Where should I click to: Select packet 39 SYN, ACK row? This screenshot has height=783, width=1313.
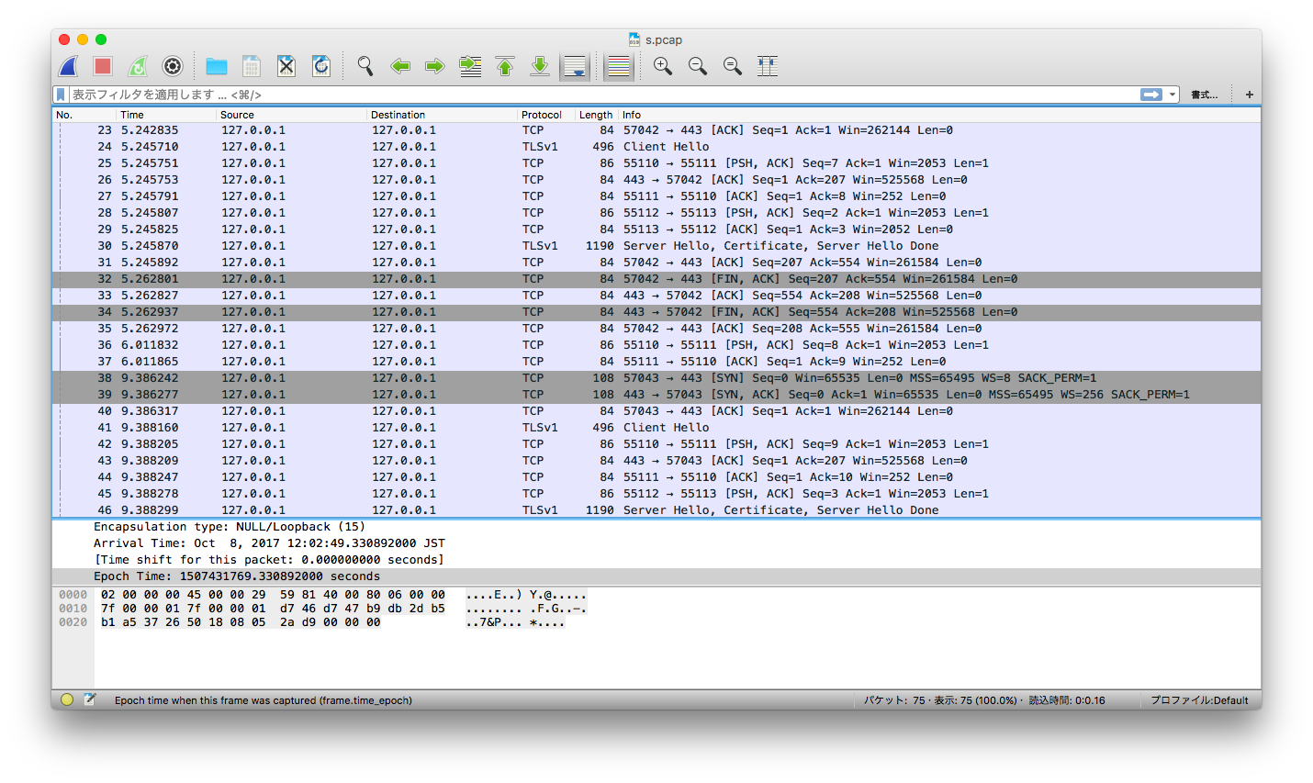(x=656, y=395)
